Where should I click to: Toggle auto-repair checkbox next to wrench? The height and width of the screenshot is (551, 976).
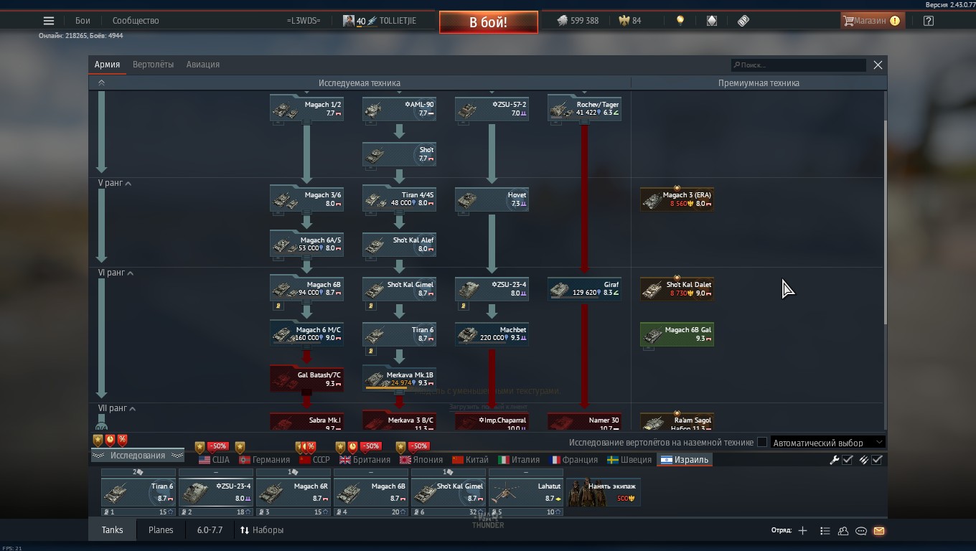click(848, 460)
